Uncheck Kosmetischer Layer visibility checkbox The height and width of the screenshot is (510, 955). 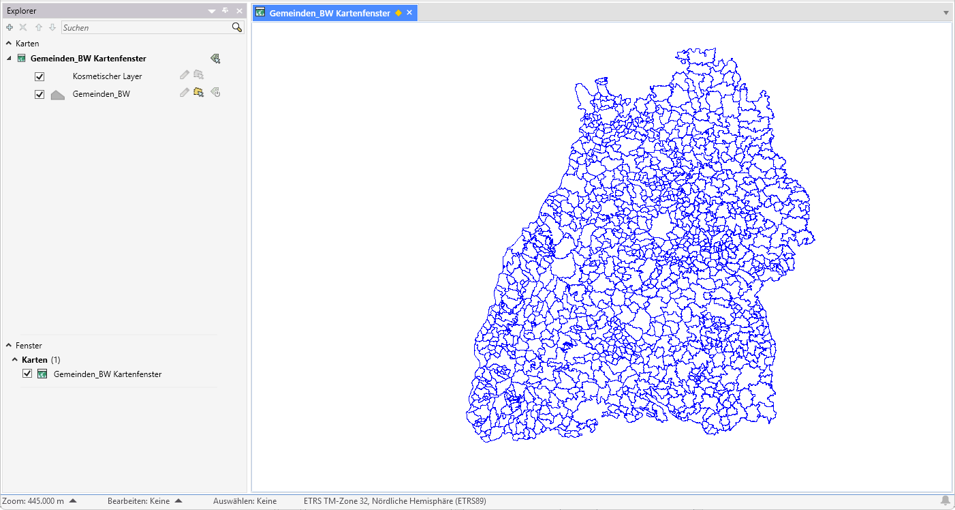tap(40, 76)
